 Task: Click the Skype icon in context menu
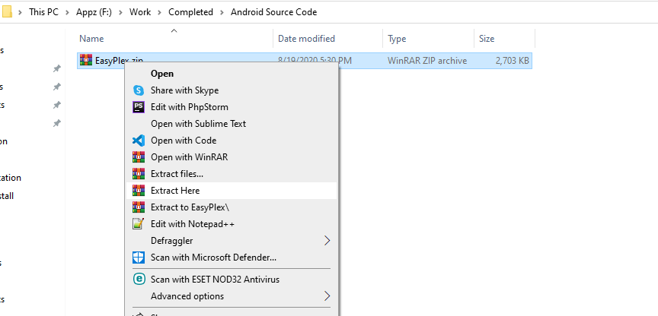click(x=139, y=90)
